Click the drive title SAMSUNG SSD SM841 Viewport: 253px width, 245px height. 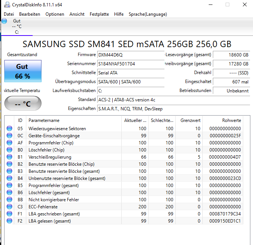(127, 44)
